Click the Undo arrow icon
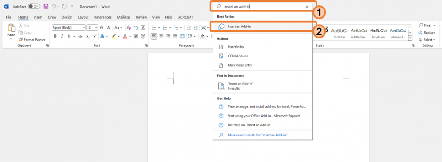The width and height of the screenshot is (442, 162). [53, 7]
